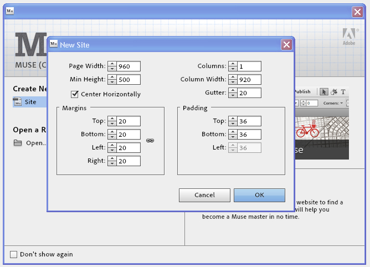Click the Gutter value field

(x=249, y=93)
